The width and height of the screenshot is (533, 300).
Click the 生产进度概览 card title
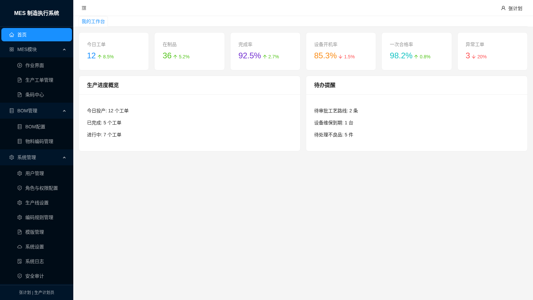click(x=103, y=85)
